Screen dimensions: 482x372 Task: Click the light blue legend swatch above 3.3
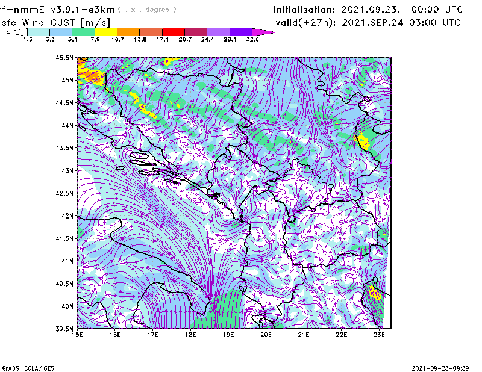[x=61, y=32]
